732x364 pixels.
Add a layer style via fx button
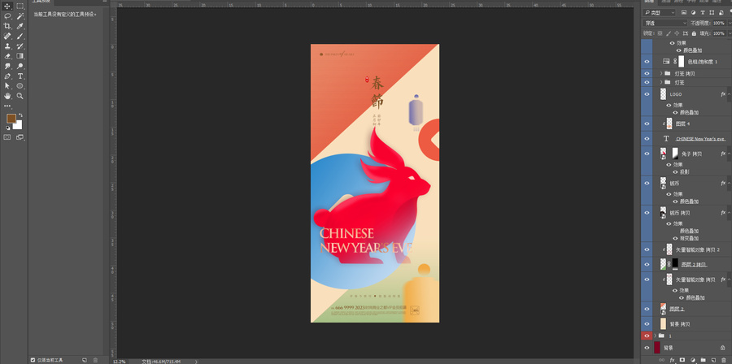coord(673,360)
